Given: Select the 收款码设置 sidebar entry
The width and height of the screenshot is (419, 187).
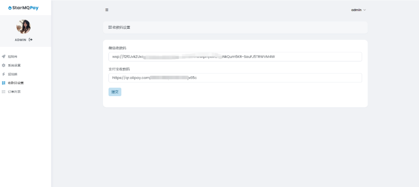Looking at the screenshot, I should click(x=16, y=83).
